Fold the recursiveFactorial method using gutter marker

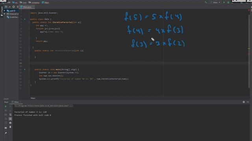pyautogui.click(x=30, y=51)
